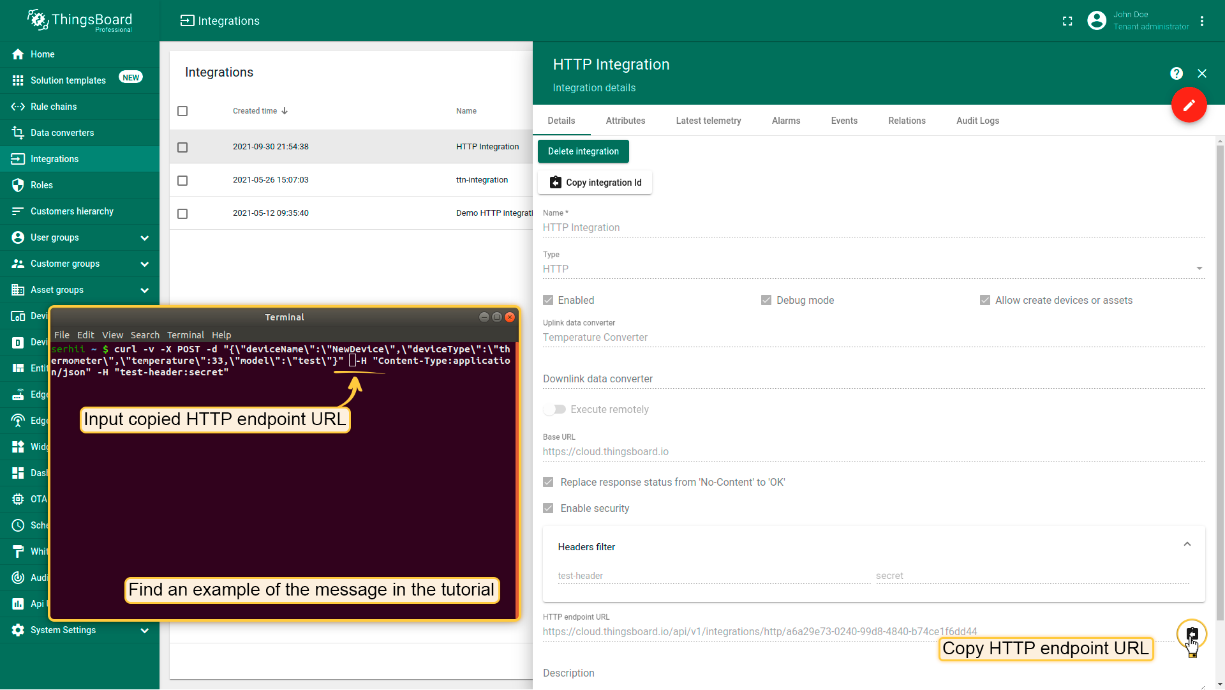Open the Audit Logs tab
Image resolution: width=1225 pixels, height=690 pixels.
point(977,121)
